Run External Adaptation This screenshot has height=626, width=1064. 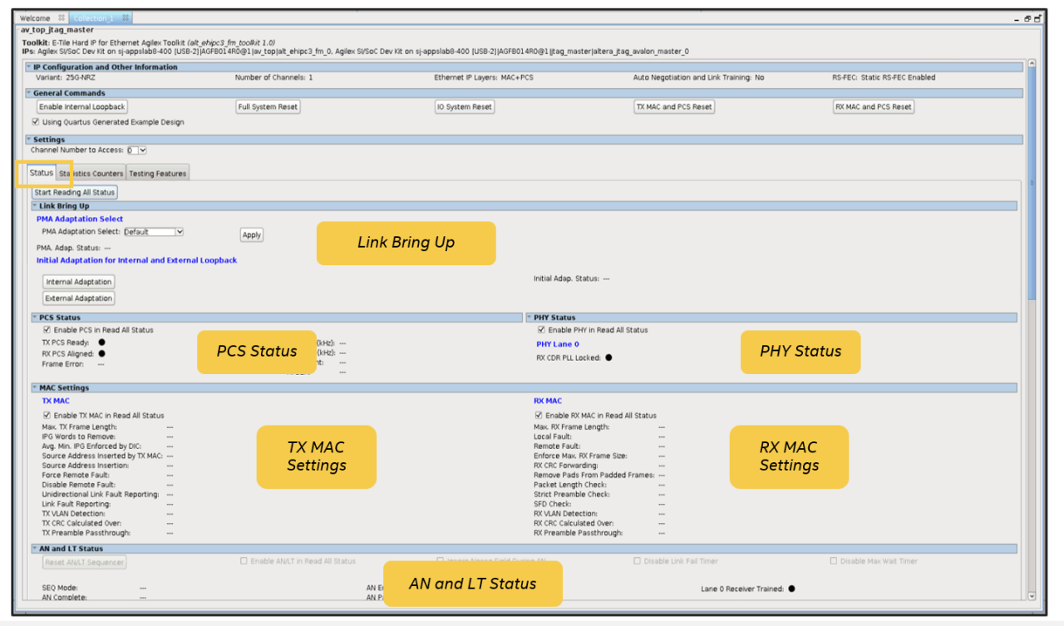coord(78,298)
